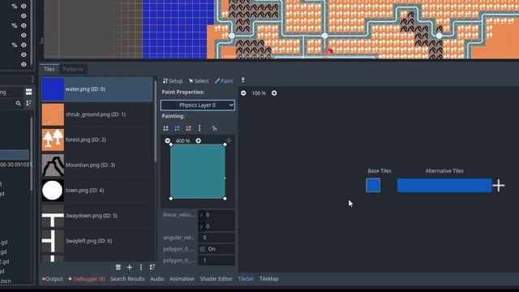The width and height of the screenshot is (519, 292).
Task: Click the polygon_0 one-way margin field
Action: pos(217,260)
